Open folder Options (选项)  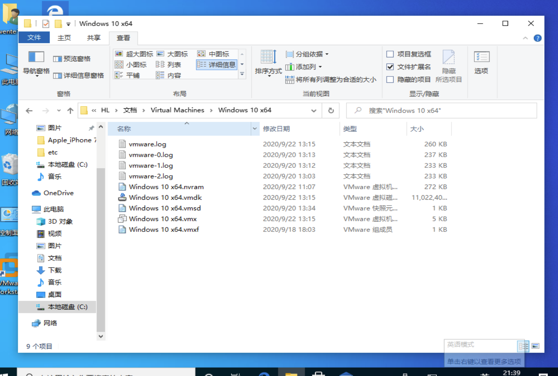click(481, 62)
